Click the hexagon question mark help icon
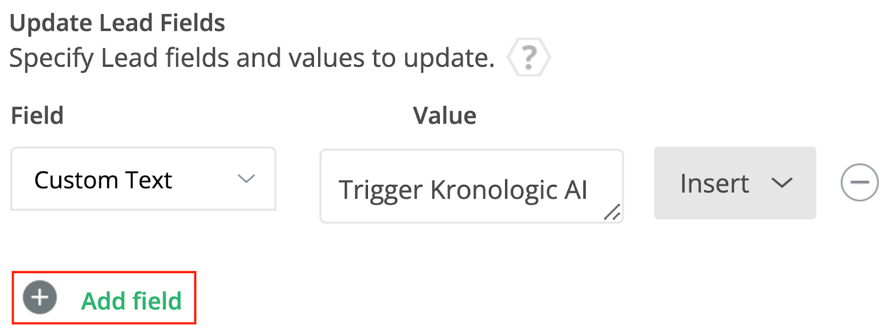This screenshot has width=884, height=332. pos(529,57)
